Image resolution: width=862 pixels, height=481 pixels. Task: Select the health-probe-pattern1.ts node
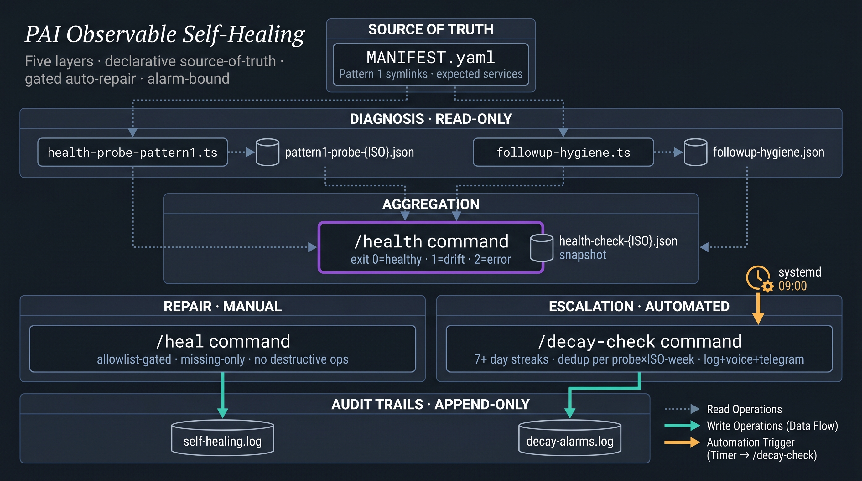(x=132, y=152)
